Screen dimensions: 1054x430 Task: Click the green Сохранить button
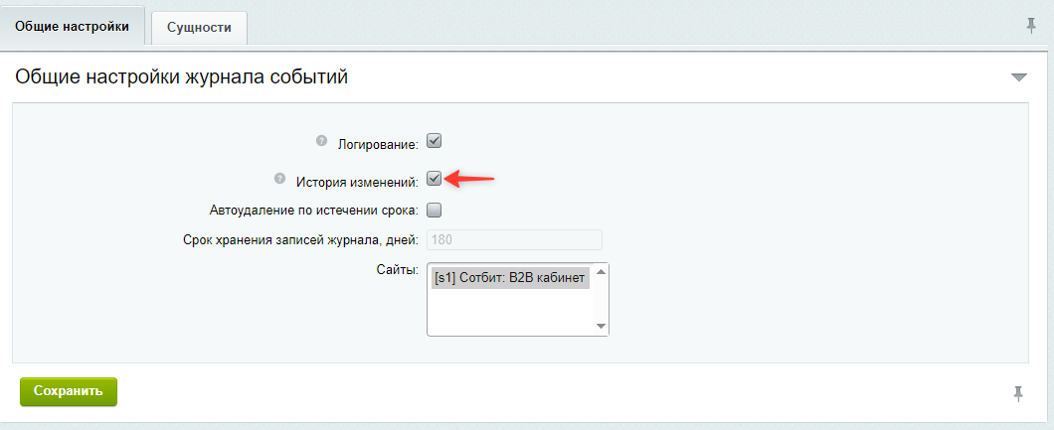(69, 391)
